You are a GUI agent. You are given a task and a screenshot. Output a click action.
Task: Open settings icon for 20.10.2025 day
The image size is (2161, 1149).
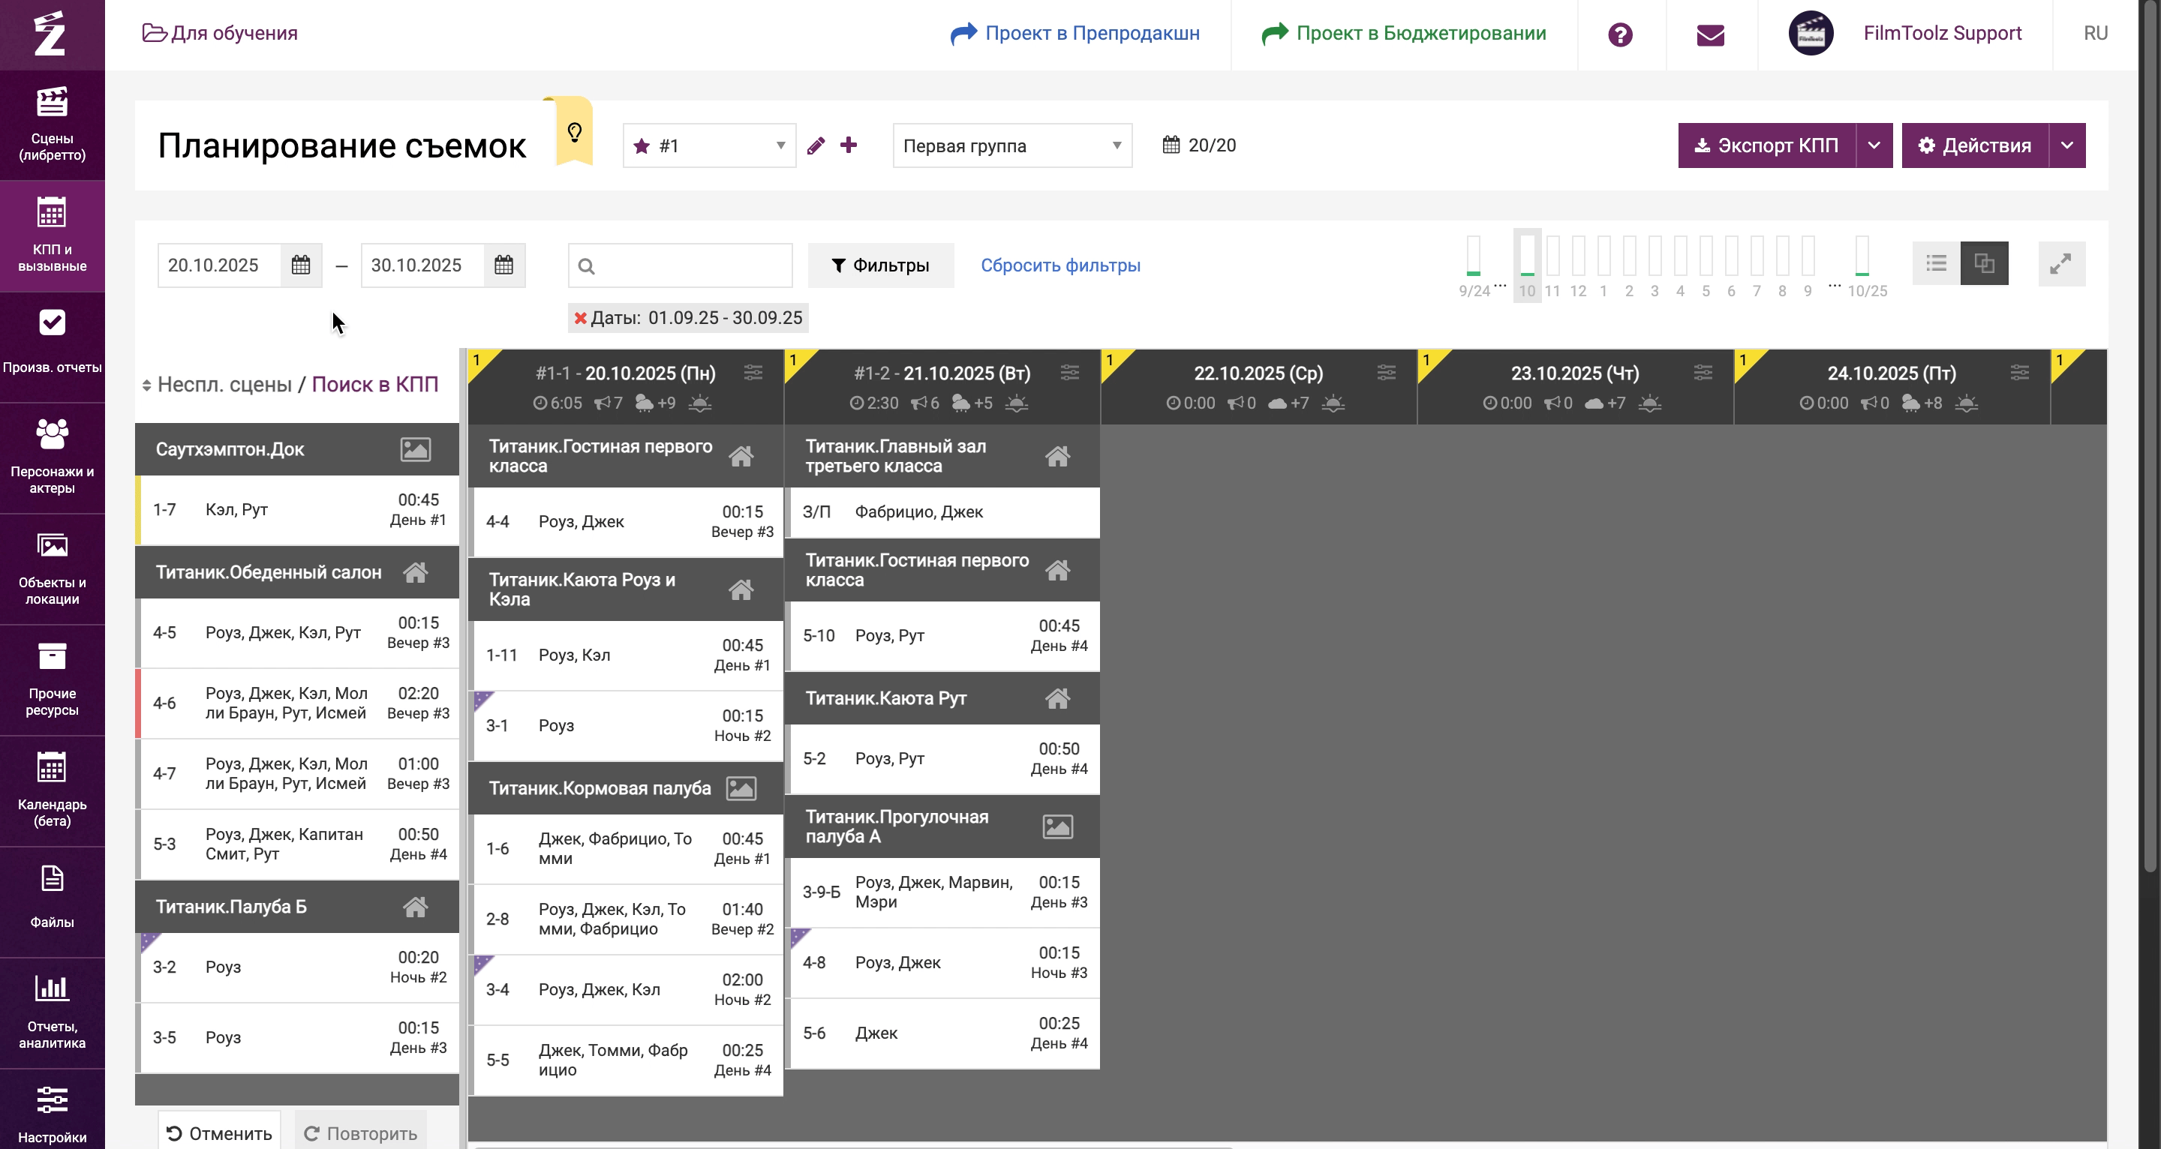pyautogui.click(x=753, y=373)
